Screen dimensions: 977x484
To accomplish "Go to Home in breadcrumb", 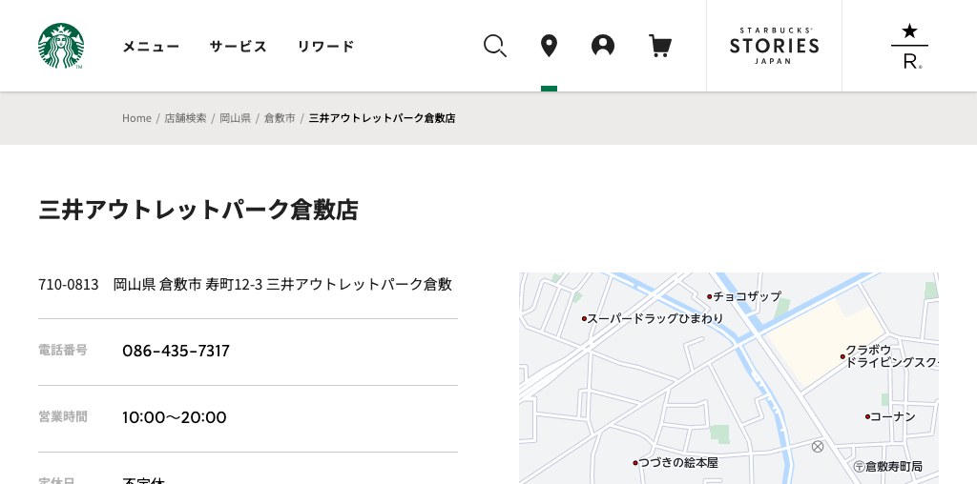I will [136, 118].
